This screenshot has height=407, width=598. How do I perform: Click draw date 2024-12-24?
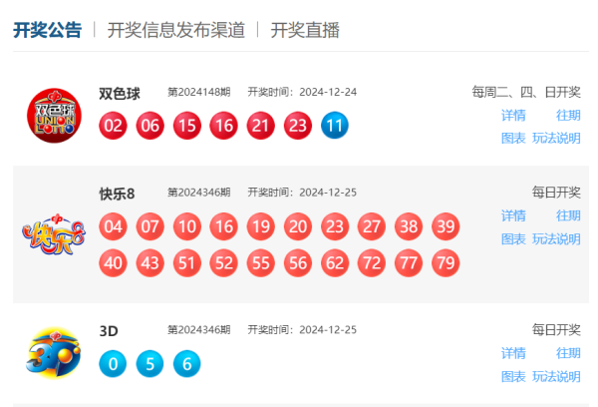328,92
